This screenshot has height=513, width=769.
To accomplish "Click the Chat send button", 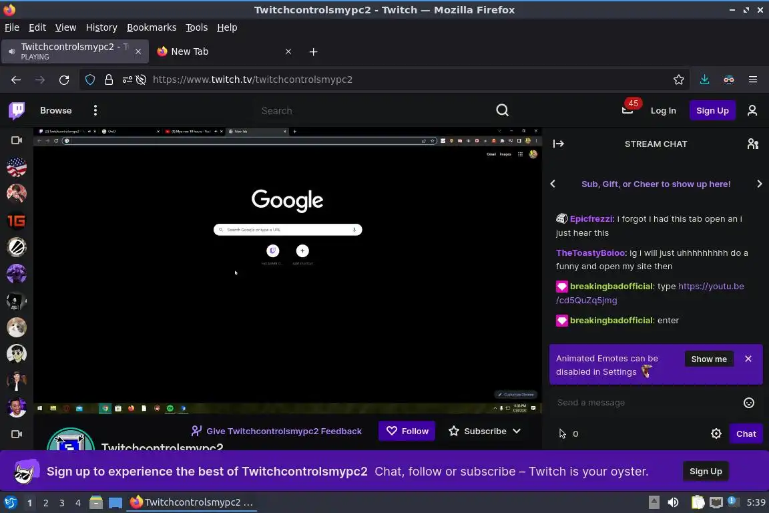I will point(746,434).
